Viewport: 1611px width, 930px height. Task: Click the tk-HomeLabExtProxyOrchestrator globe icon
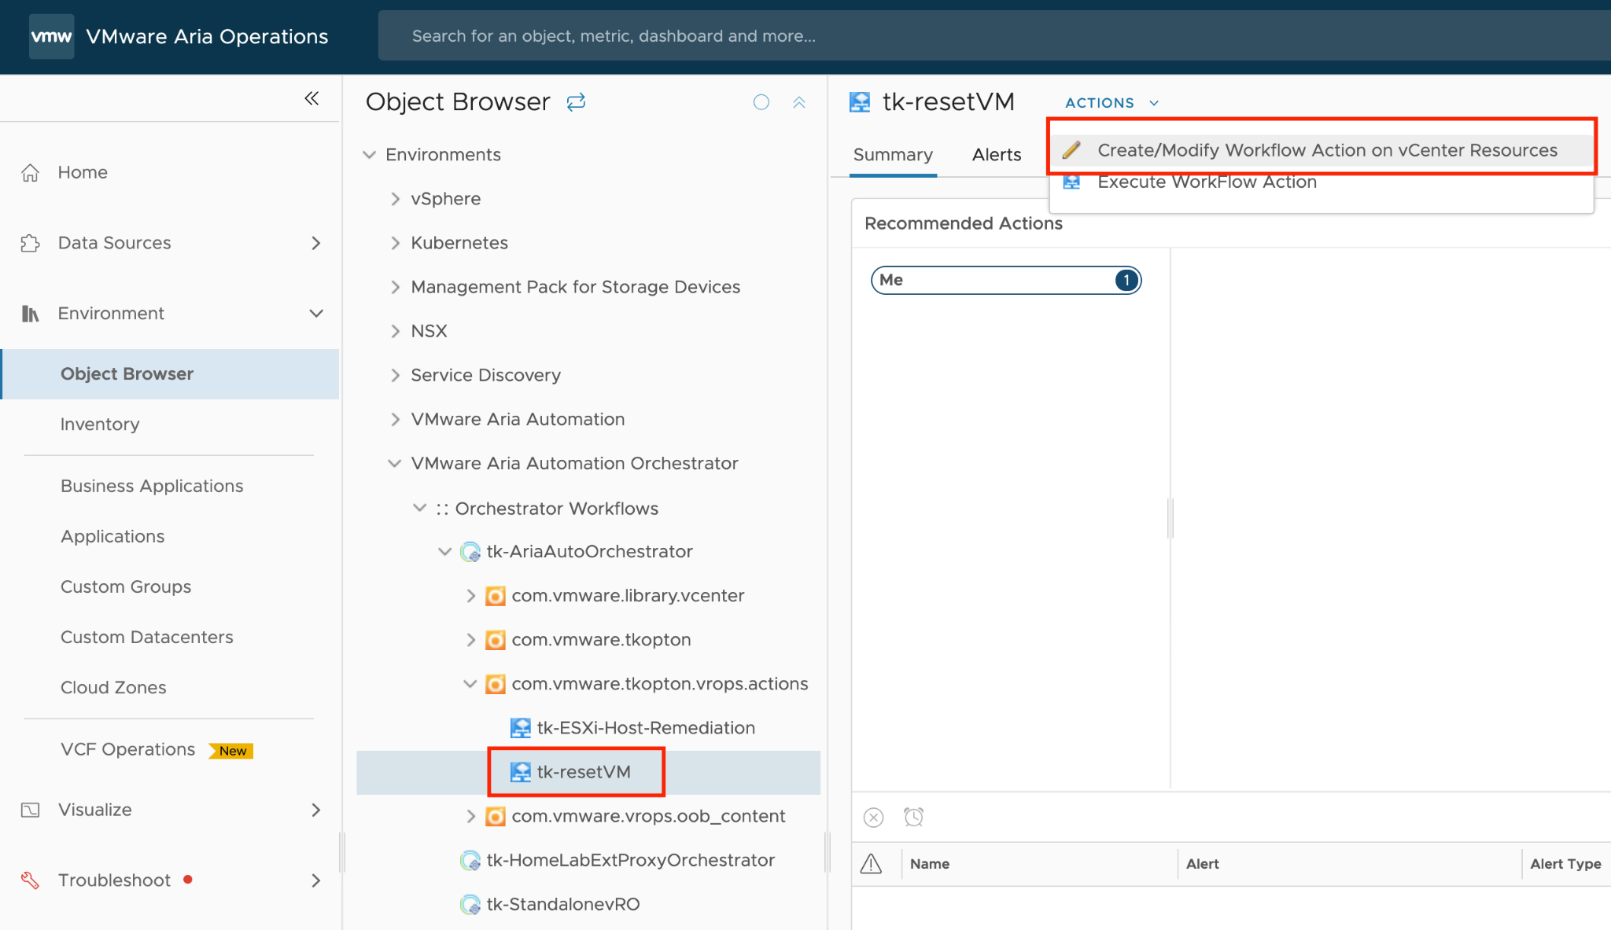[x=470, y=861]
